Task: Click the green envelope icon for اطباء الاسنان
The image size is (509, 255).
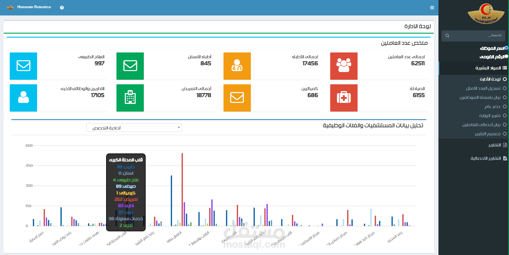Action: (x=130, y=66)
